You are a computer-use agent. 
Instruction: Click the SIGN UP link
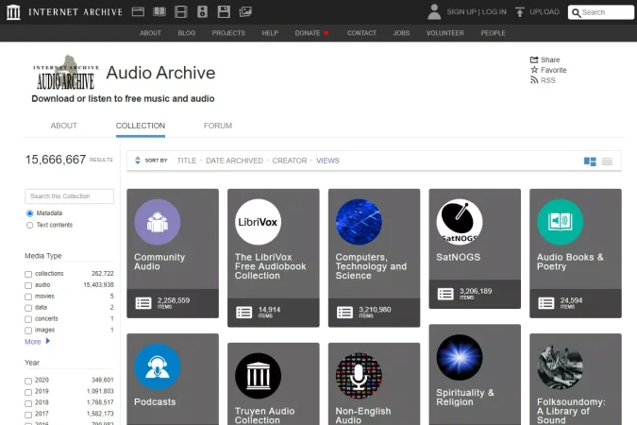tap(461, 11)
